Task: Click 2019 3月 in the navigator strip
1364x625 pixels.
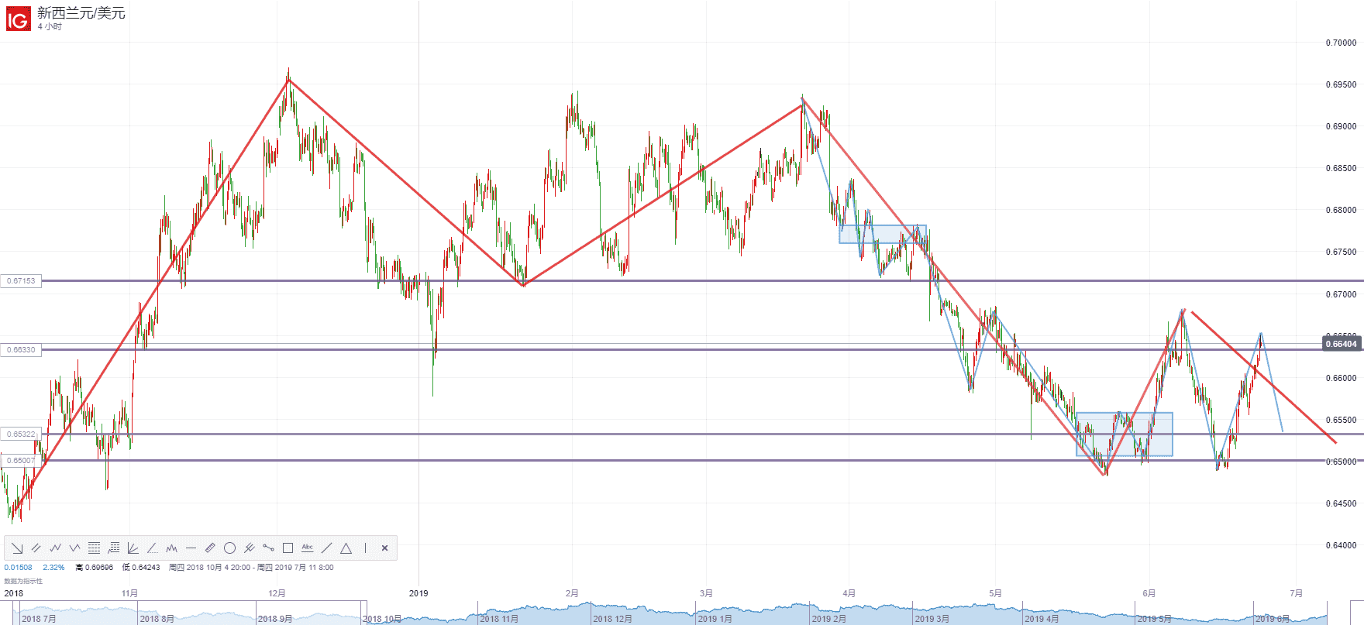Action: tap(932, 619)
